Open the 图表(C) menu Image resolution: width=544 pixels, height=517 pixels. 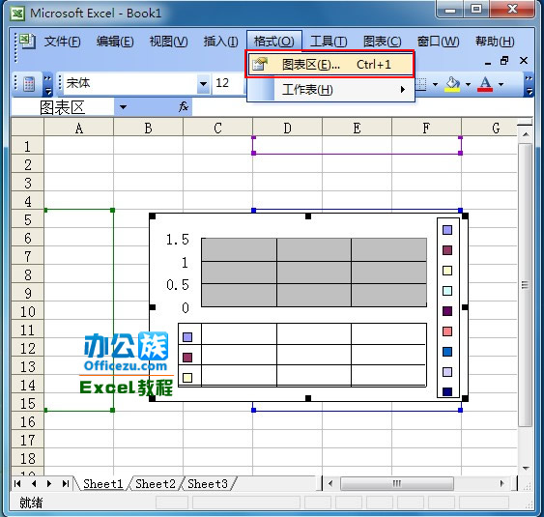point(382,42)
